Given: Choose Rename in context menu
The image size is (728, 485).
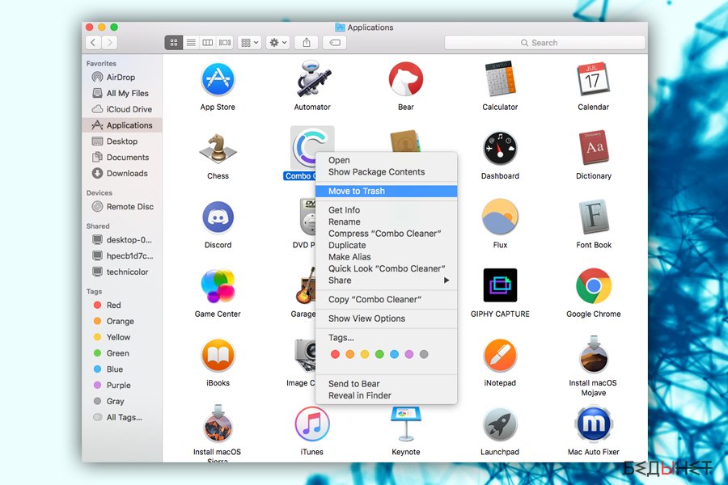Looking at the screenshot, I should (x=386, y=221).
